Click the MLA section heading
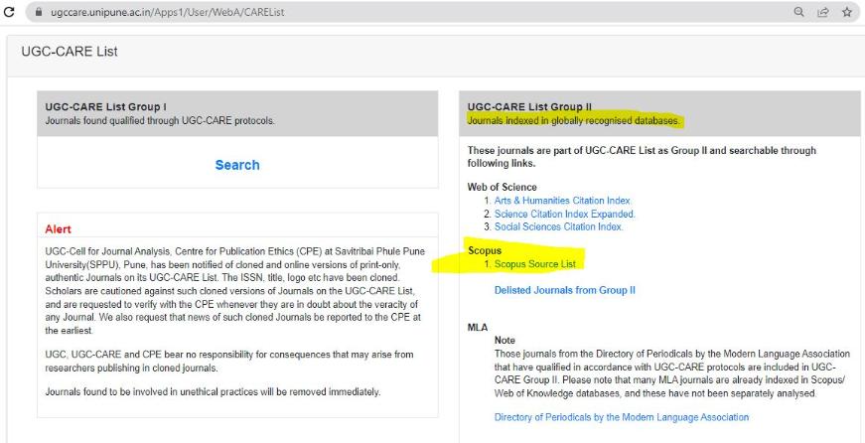 479,327
